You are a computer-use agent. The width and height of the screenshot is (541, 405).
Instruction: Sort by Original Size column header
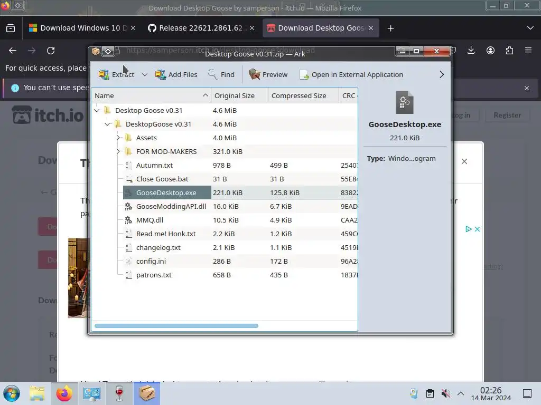[x=239, y=95]
